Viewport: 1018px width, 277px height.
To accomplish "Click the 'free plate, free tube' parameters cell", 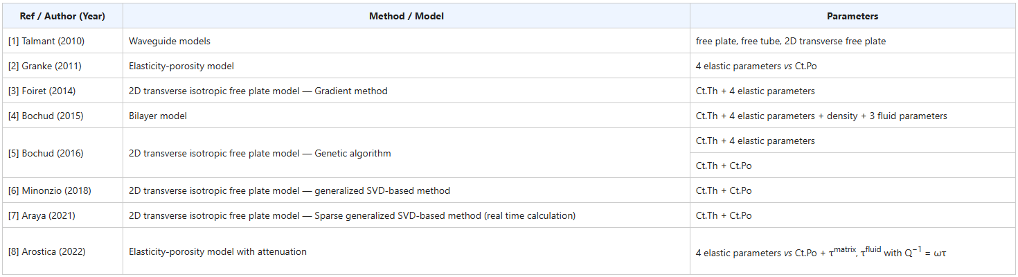I will pos(852,41).
